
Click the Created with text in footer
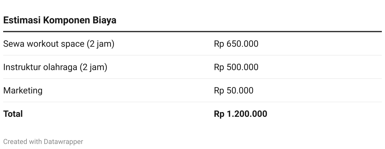(x=22, y=142)
